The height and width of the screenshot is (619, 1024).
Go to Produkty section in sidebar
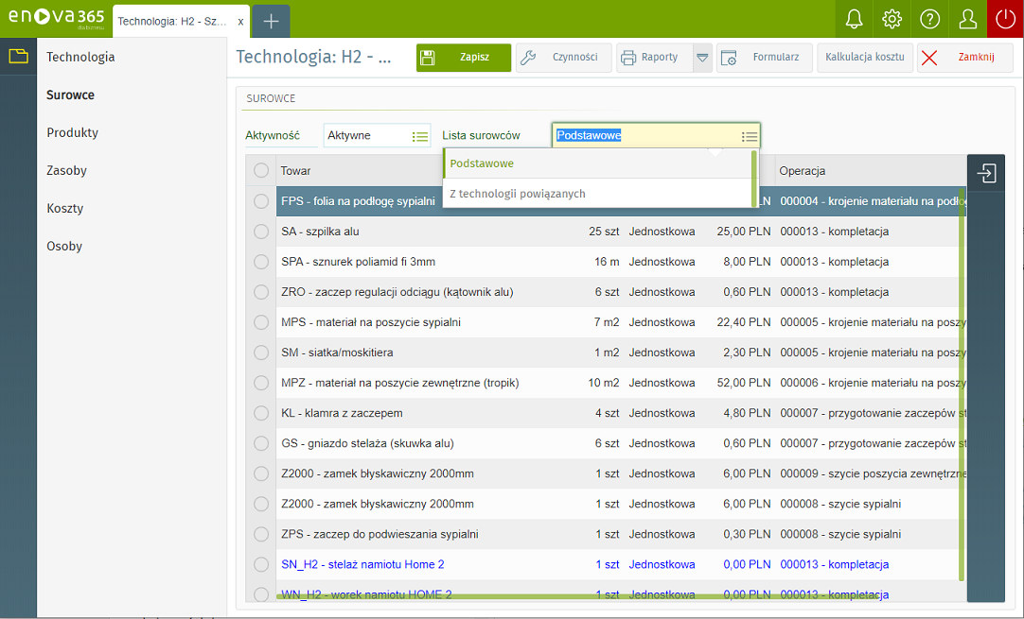click(x=73, y=132)
